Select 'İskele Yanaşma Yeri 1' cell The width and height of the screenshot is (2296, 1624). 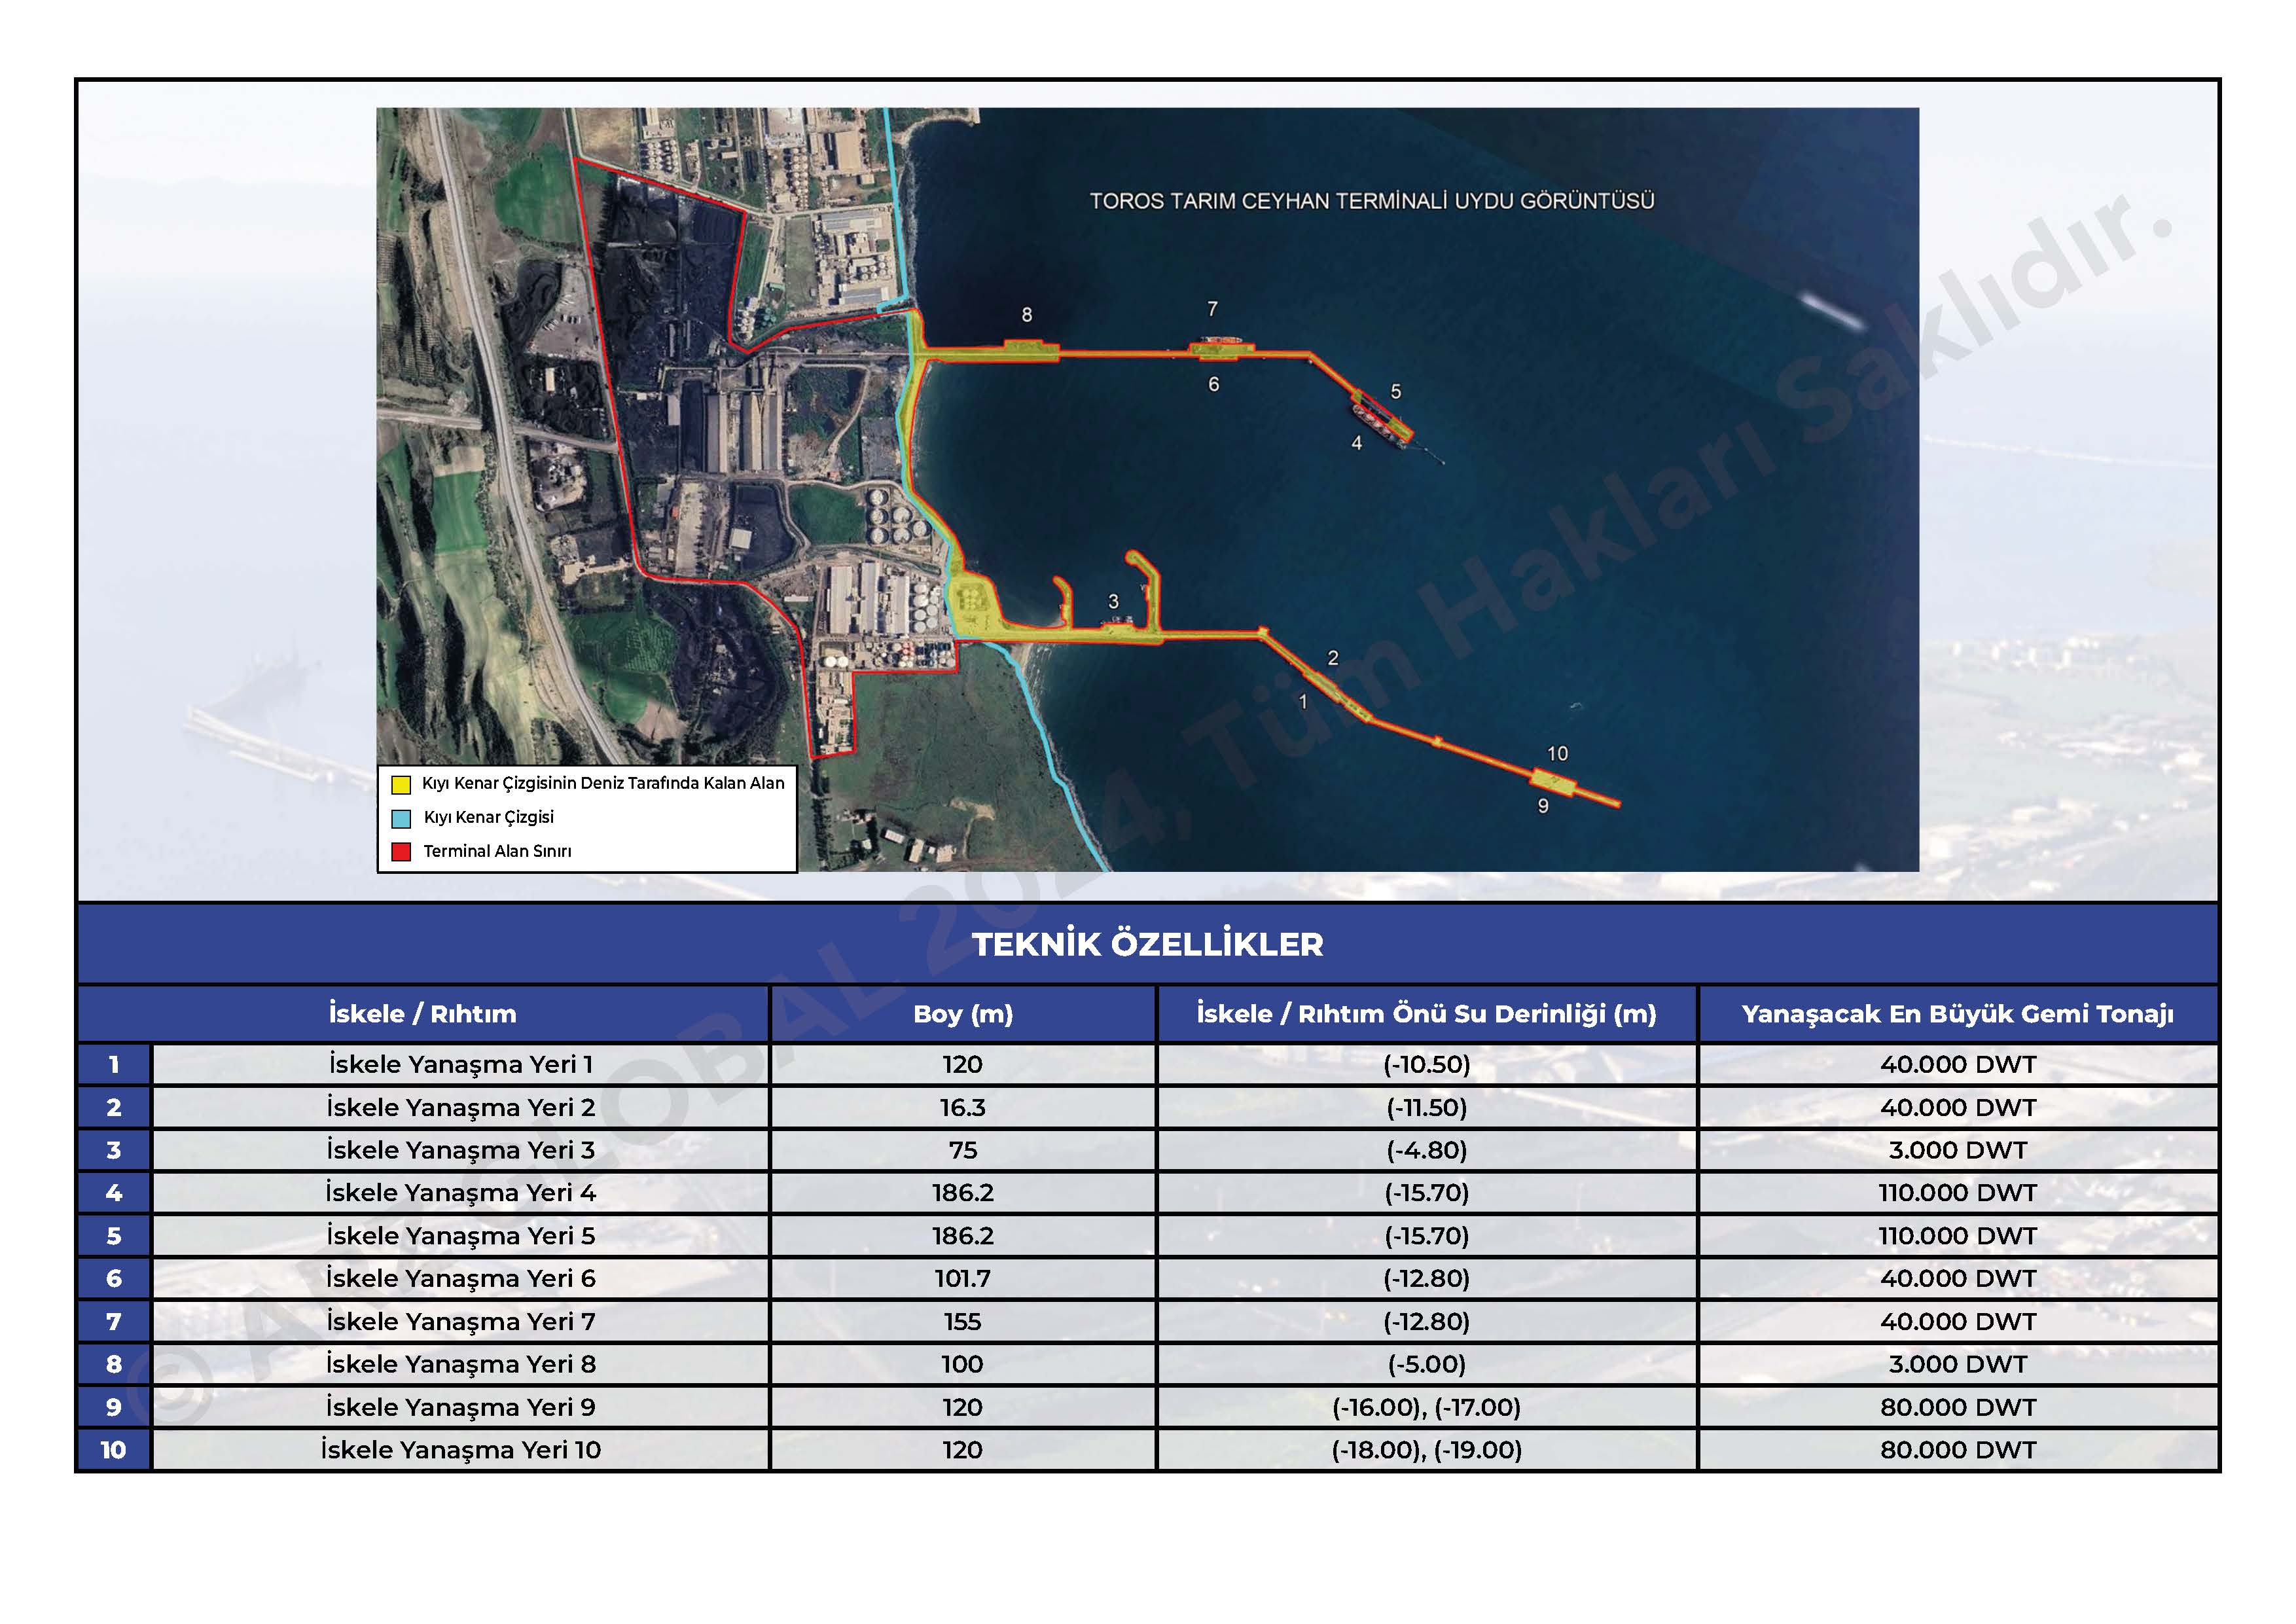pyautogui.click(x=461, y=1065)
